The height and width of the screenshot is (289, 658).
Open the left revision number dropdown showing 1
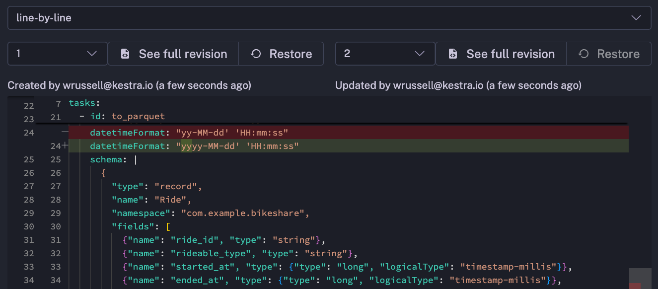coord(57,54)
